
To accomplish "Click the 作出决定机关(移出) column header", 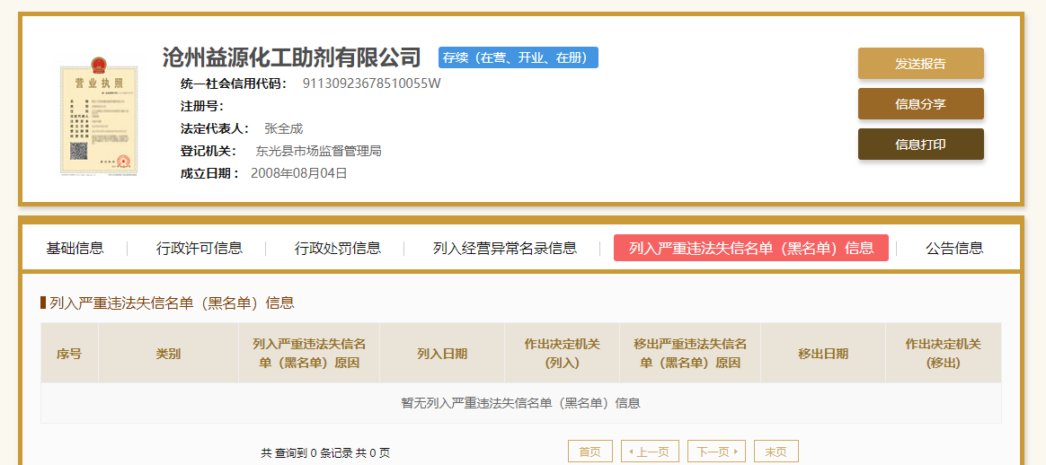I will tap(944, 353).
